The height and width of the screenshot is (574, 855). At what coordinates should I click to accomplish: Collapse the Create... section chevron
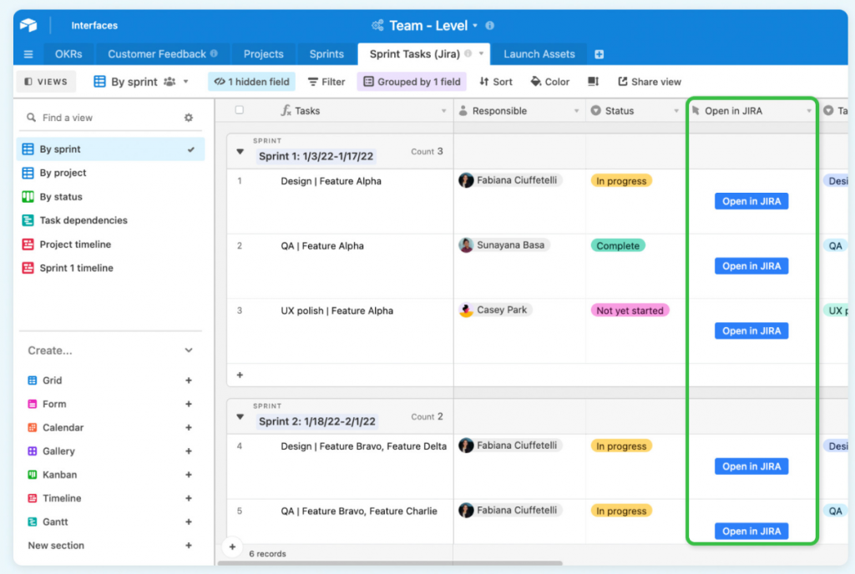[x=189, y=350]
